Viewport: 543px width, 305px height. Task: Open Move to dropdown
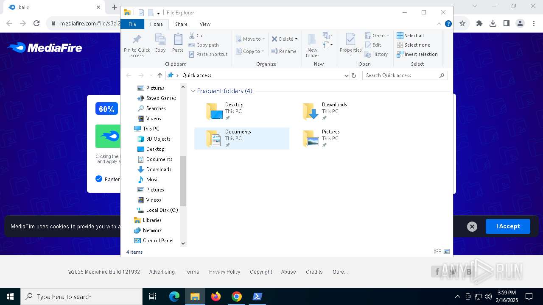(x=250, y=39)
